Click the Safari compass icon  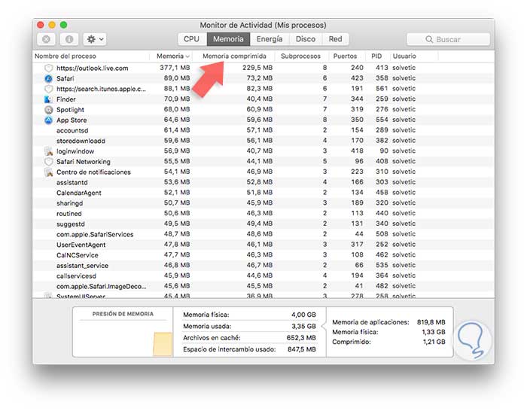(x=49, y=78)
